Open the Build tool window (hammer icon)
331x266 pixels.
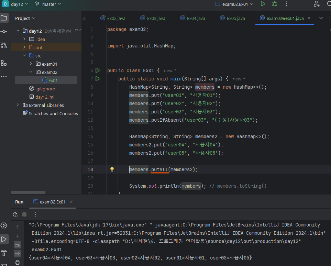click(x=4, y=253)
